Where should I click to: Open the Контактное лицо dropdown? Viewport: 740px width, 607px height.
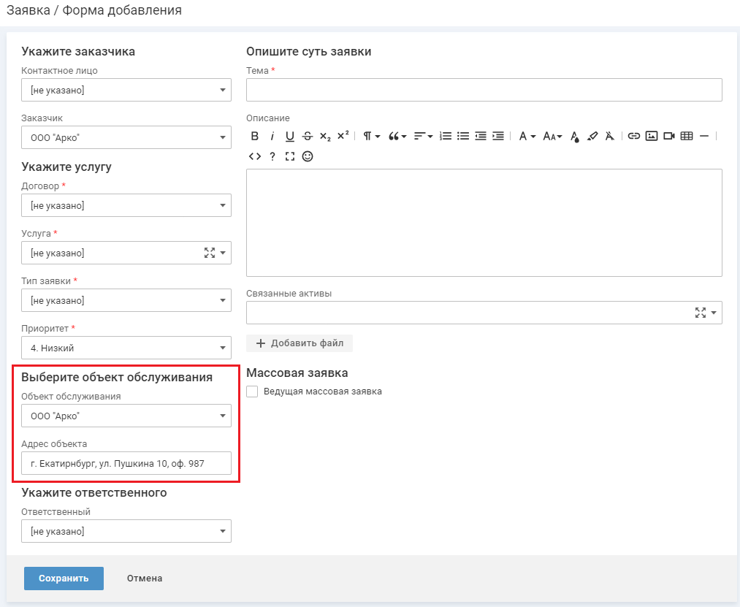pyautogui.click(x=126, y=91)
